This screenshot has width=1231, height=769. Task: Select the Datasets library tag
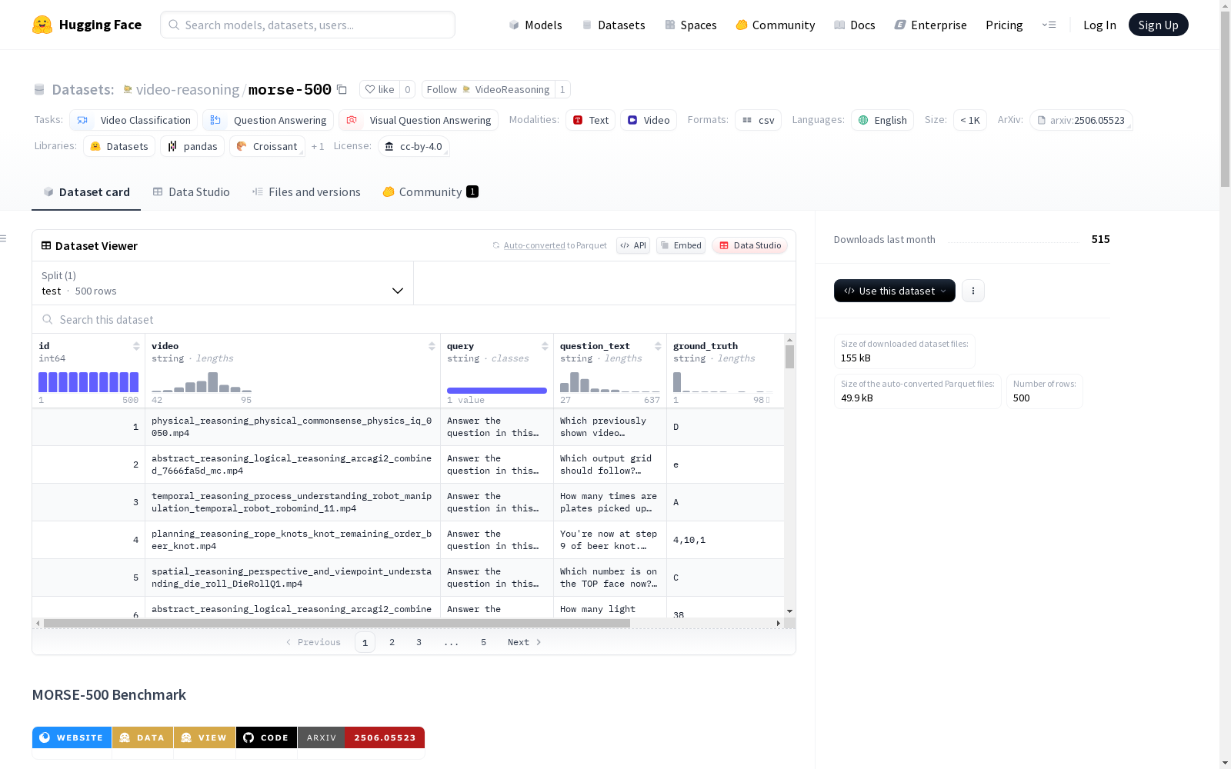pyautogui.click(x=119, y=146)
